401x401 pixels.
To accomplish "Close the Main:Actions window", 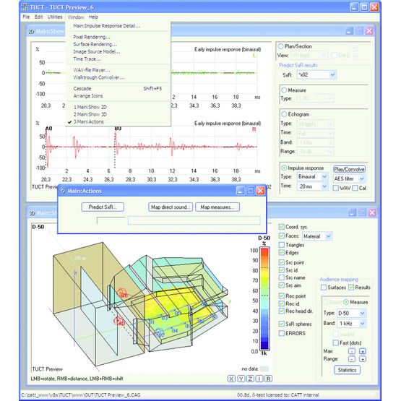I will [261, 191].
